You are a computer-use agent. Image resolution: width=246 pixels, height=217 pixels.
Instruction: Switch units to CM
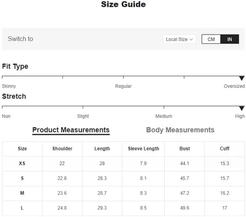tap(211, 39)
